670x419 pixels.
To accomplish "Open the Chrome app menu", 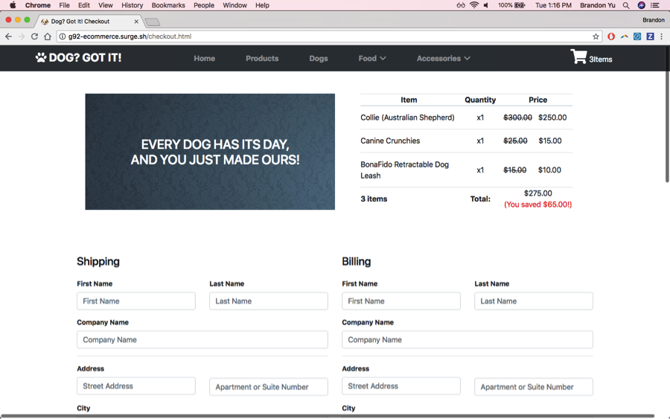I will tap(38, 5).
